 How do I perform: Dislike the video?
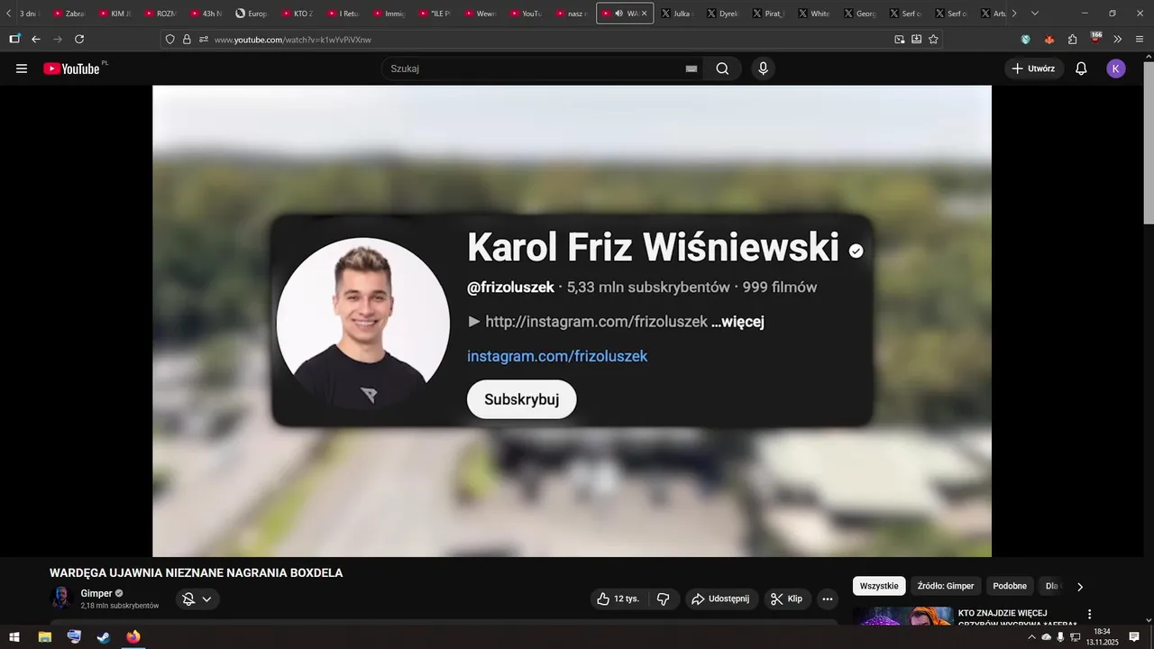click(x=663, y=599)
